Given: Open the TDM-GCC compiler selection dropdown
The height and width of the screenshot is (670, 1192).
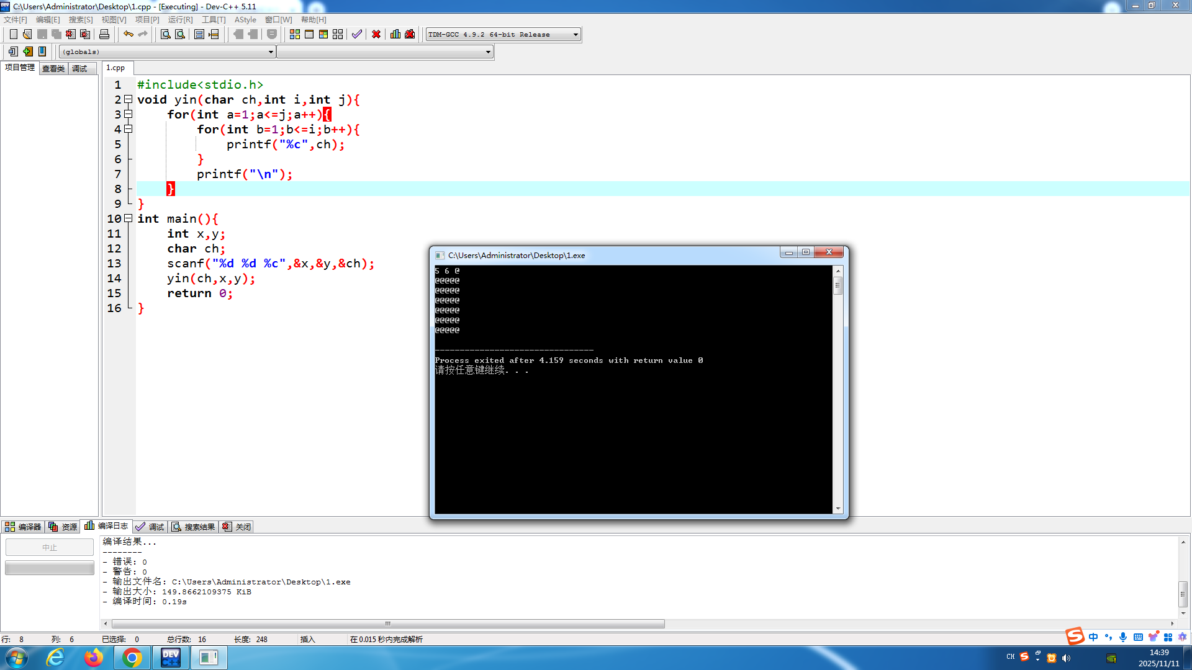Looking at the screenshot, I should pos(576,35).
